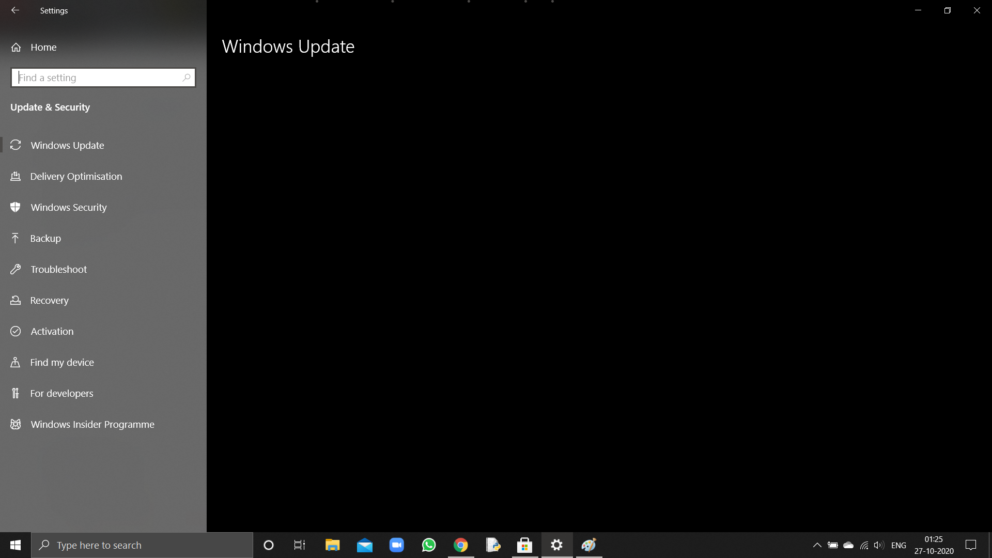Image resolution: width=992 pixels, height=558 pixels.
Task: Open Troubleshoot settings
Action: [x=58, y=269]
